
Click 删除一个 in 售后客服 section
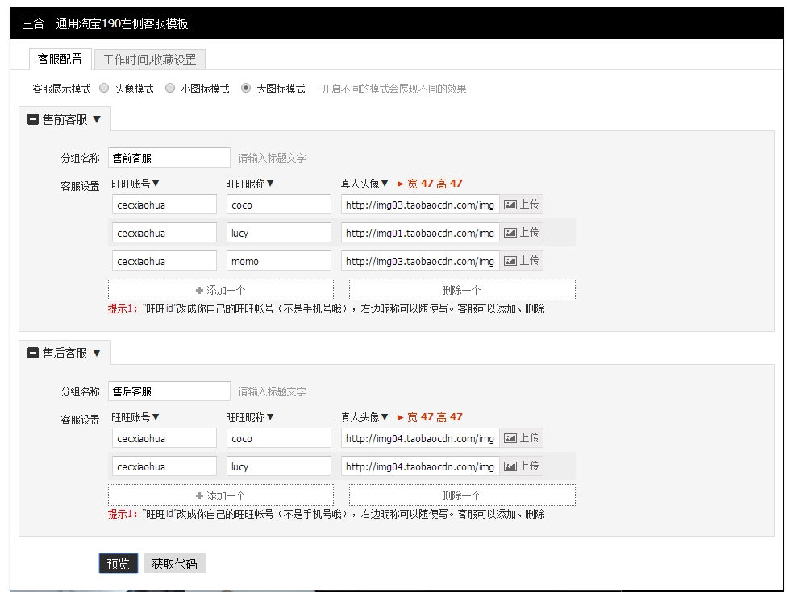point(461,495)
